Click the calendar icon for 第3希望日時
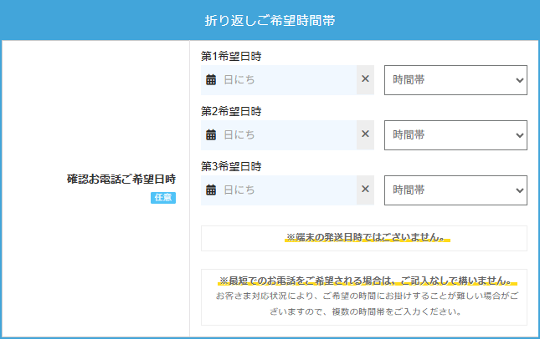 click(211, 190)
